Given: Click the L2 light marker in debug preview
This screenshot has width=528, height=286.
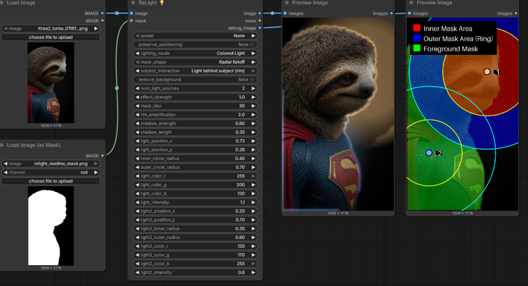Looking at the screenshot, I should pos(429,153).
